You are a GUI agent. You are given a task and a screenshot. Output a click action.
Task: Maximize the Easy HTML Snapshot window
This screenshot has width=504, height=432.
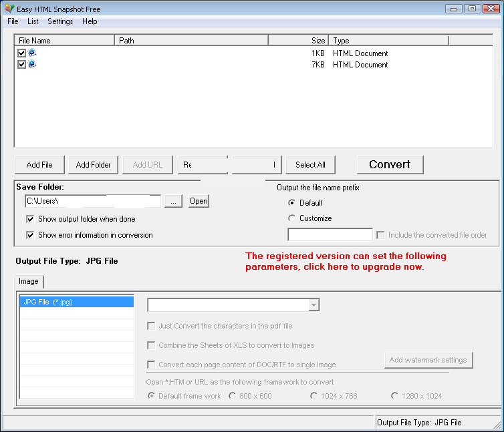pyautogui.click(x=472, y=9)
